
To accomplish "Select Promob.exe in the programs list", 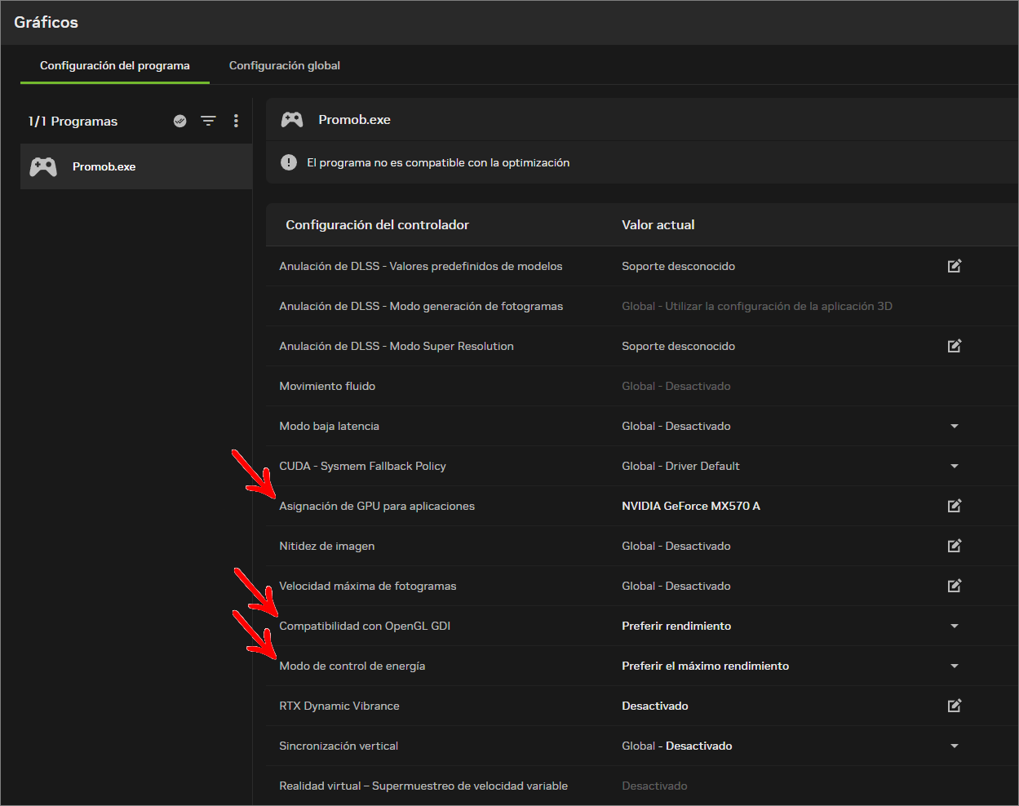I will pos(136,166).
